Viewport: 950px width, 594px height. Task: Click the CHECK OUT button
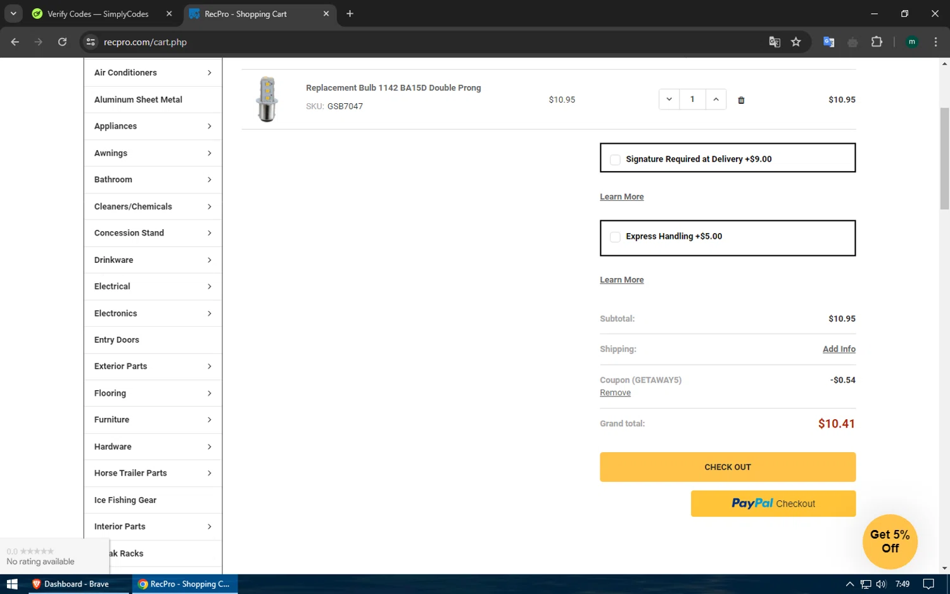click(x=728, y=467)
